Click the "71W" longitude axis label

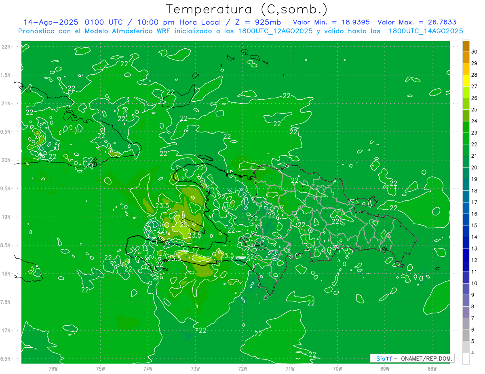(290, 368)
